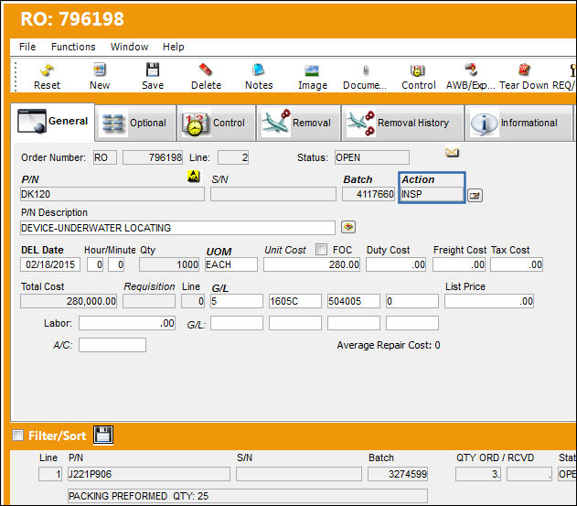This screenshot has width=577, height=506.
Task: Click the envelope icon beside Status
Action: click(x=452, y=152)
